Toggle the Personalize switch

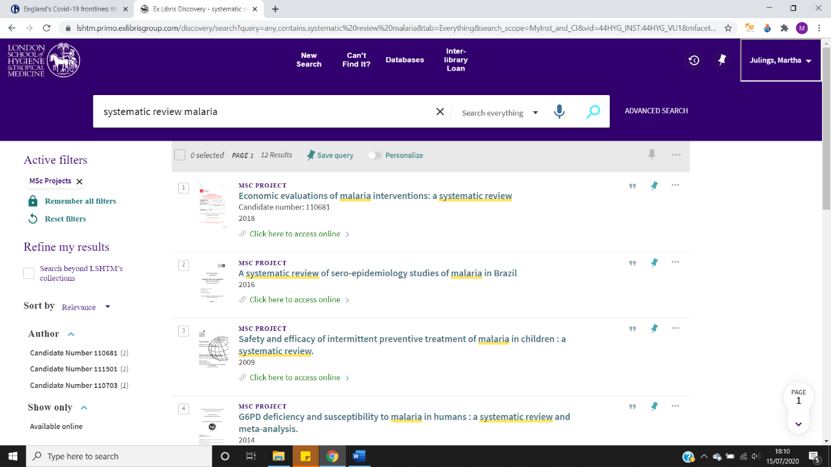click(x=375, y=155)
